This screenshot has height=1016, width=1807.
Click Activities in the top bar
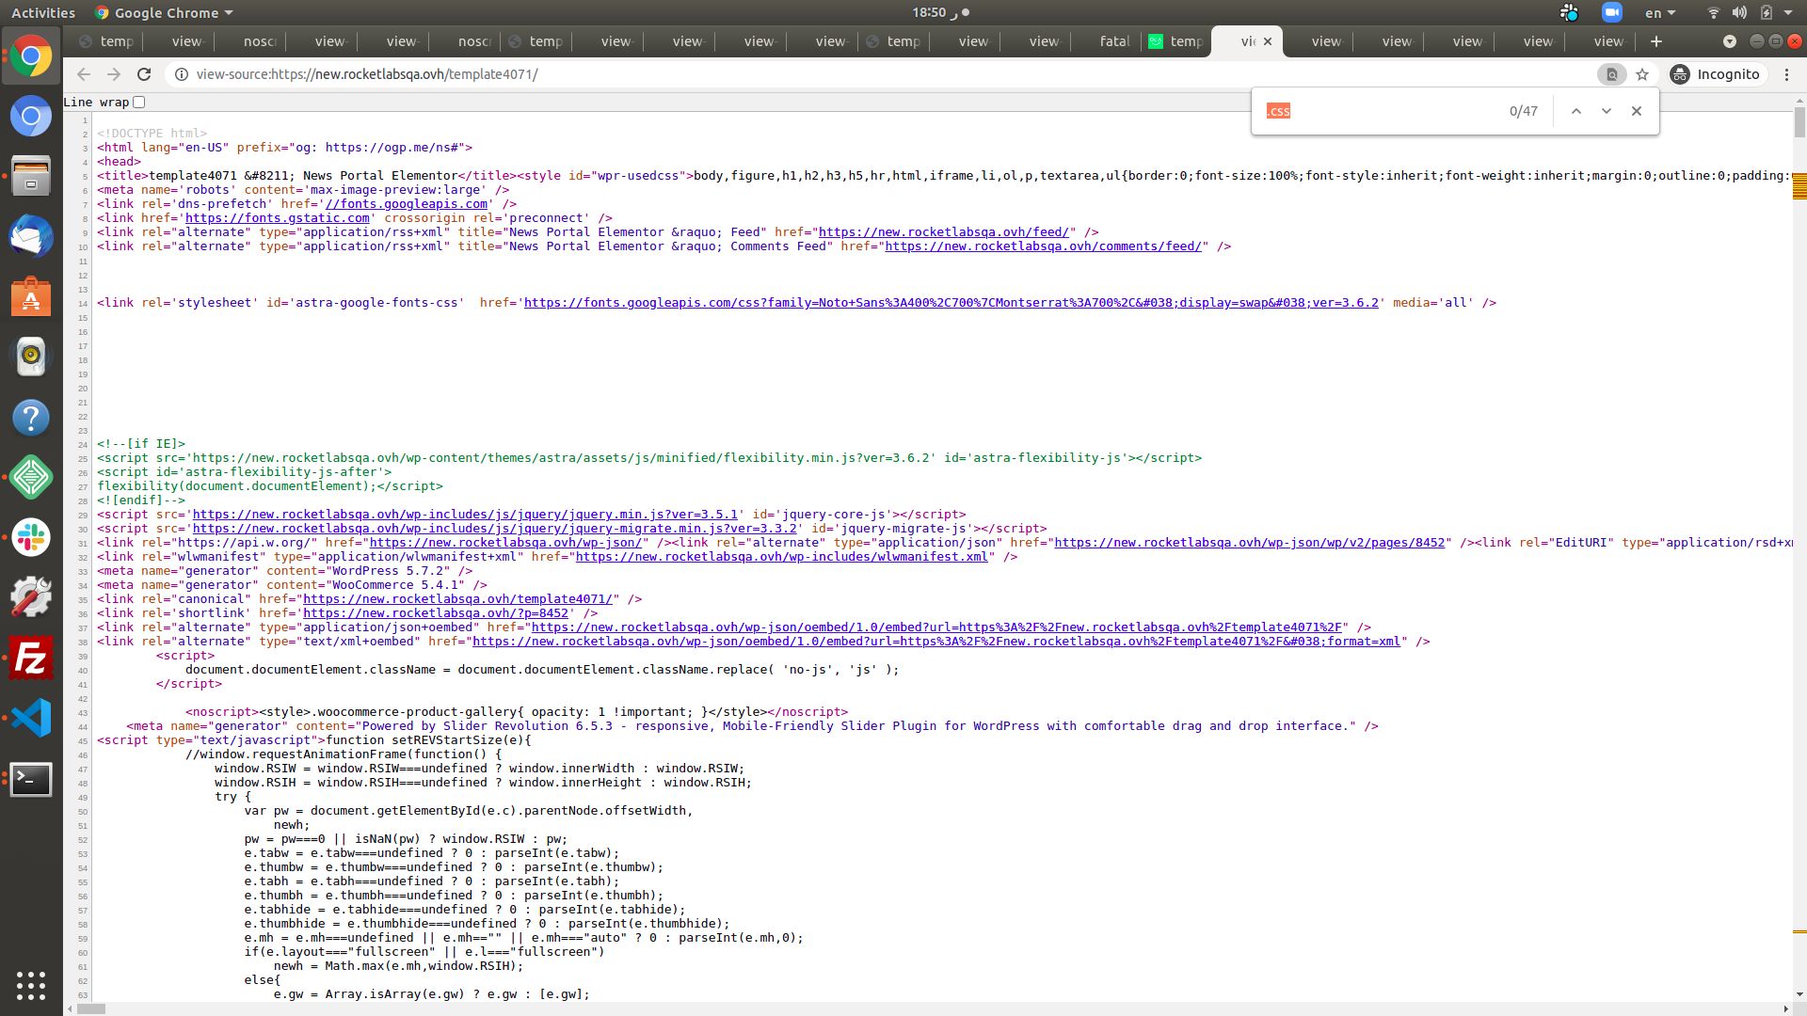(x=43, y=12)
